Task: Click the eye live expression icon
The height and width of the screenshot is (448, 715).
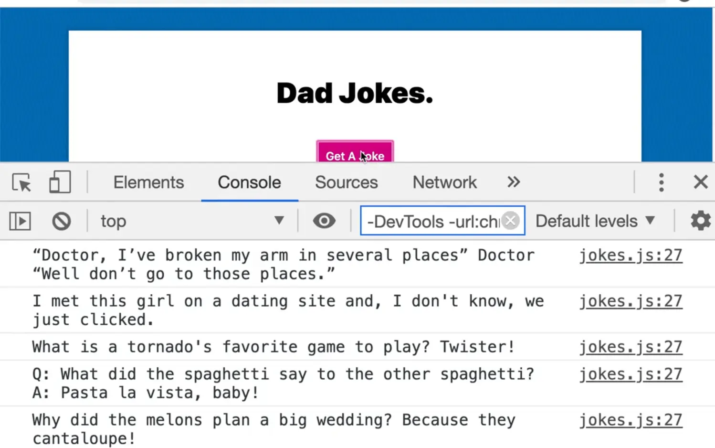Action: pyautogui.click(x=324, y=221)
